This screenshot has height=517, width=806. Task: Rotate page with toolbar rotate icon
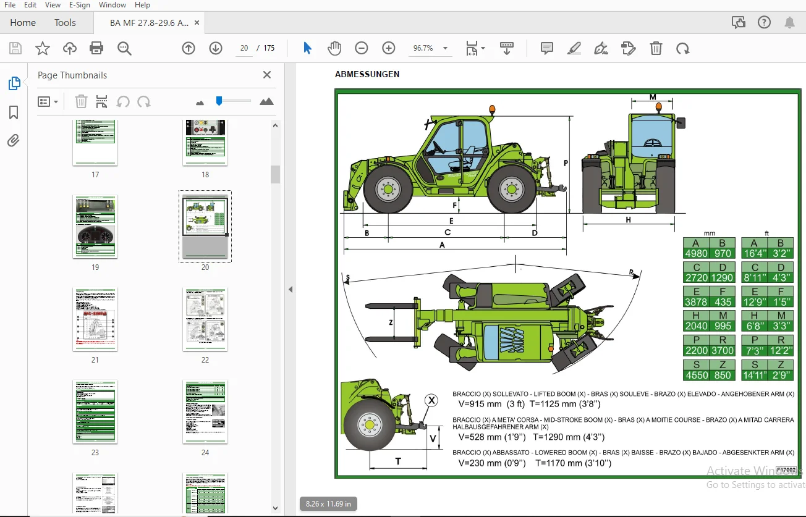pyautogui.click(x=682, y=48)
